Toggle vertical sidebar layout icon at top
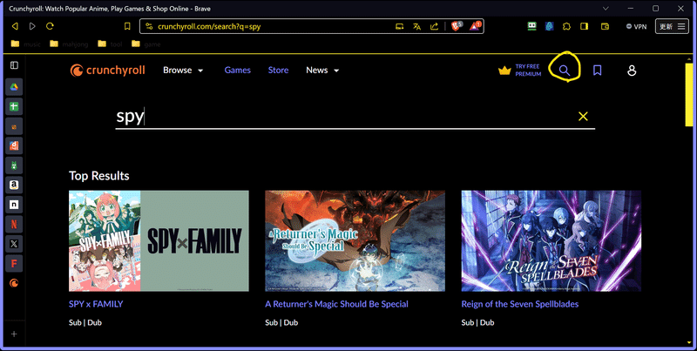Screen dimensions: 697x351 pos(14,65)
